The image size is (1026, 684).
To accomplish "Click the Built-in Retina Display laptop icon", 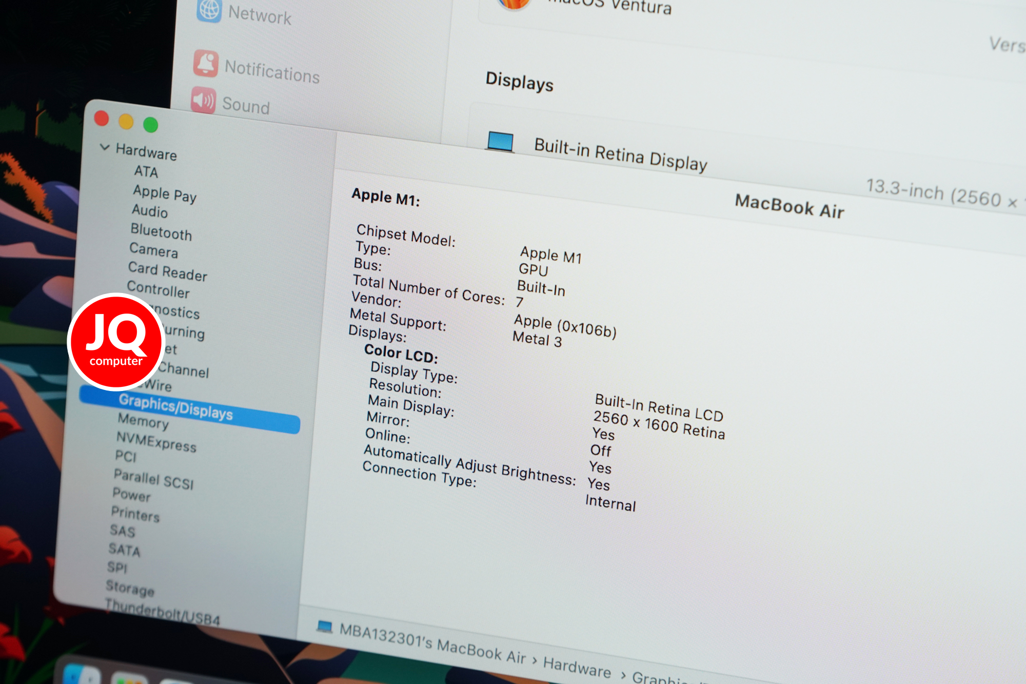I will pyautogui.click(x=500, y=141).
